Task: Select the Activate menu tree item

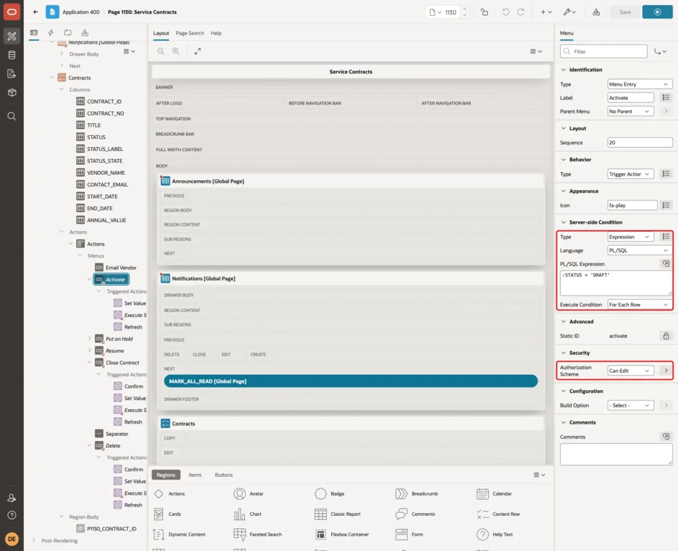Action: (111, 280)
